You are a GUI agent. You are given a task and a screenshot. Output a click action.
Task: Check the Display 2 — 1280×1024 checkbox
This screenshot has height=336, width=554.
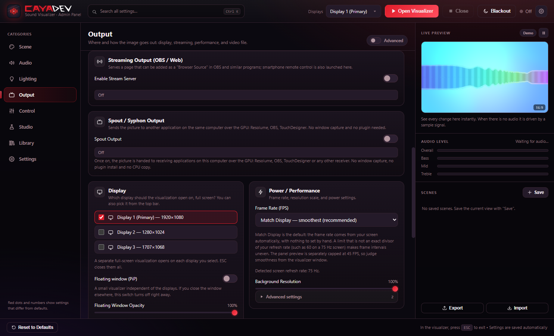102,232
